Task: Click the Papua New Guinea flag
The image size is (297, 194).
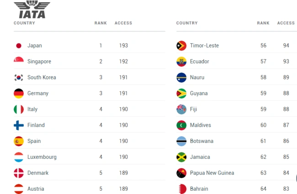Action: point(181,173)
